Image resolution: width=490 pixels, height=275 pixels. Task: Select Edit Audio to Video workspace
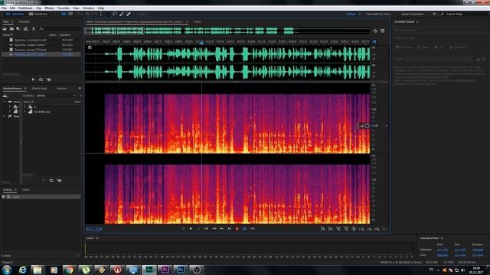[378, 14]
